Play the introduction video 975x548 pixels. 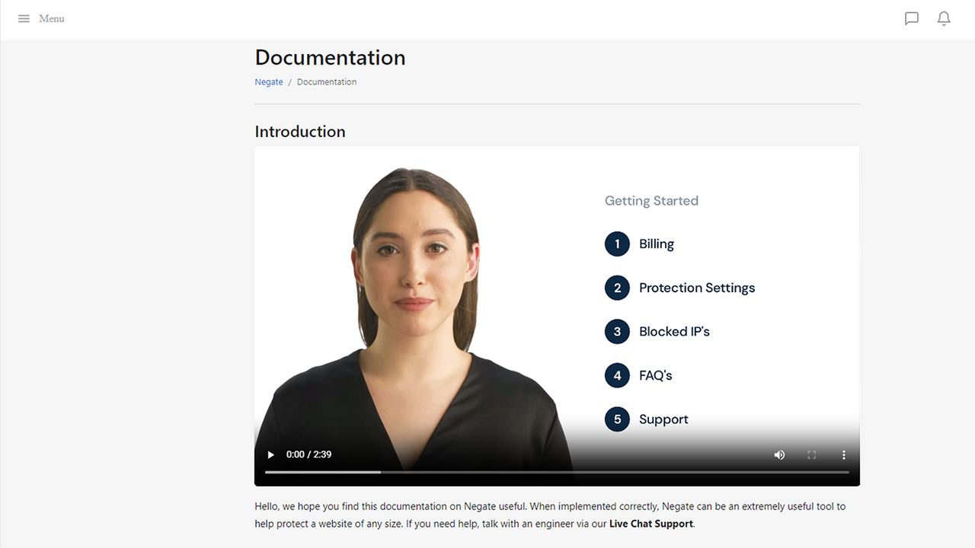270,455
